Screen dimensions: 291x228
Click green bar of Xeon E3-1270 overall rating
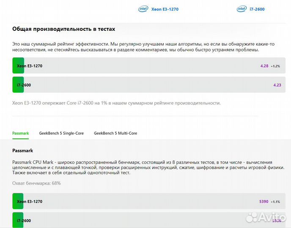point(18,66)
